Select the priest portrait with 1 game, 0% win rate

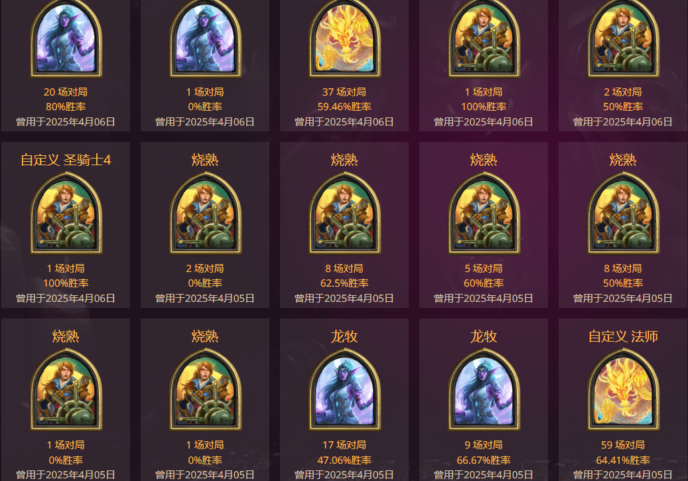[205, 38]
